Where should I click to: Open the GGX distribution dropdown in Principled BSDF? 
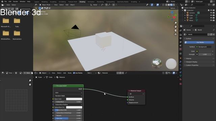click(x=68, y=93)
